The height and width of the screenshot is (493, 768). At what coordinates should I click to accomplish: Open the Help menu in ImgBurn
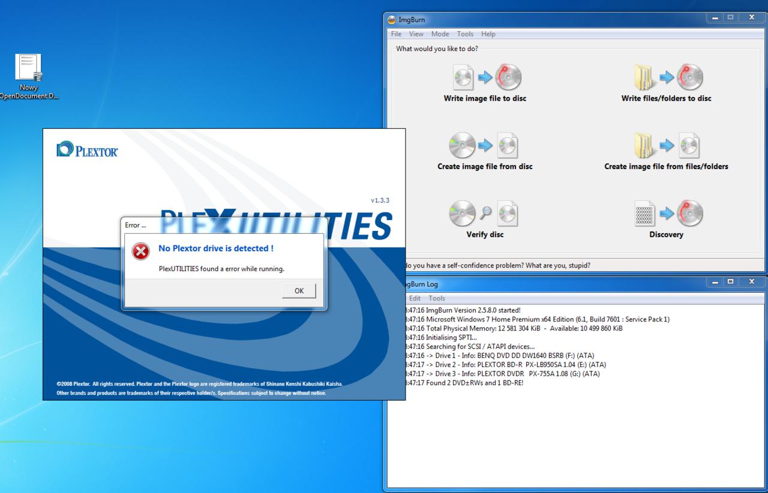(488, 34)
